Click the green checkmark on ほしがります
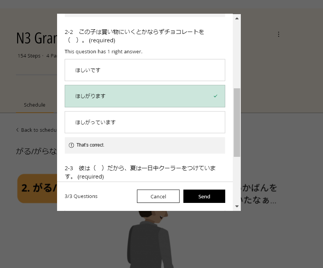This screenshot has width=323, height=268. [215, 96]
